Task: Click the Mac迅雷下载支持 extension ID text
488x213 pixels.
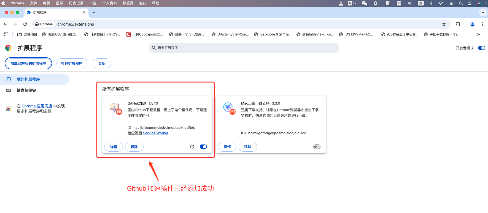Action: (274, 133)
